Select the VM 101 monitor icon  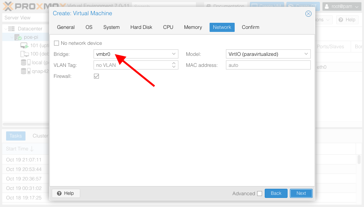tap(24, 46)
